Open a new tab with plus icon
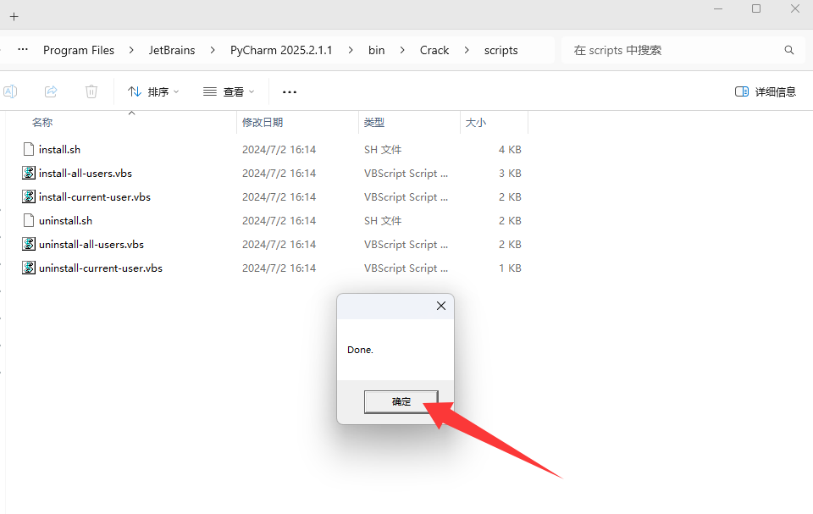Image resolution: width=813 pixels, height=514 pixels. point(14,17)
